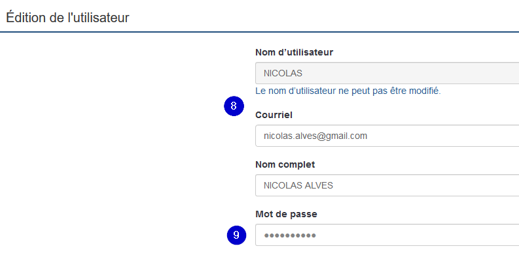The width and height of the screenshot is (519, 274).
Task: Focus the Mot de passe field
Action: point(387,235)
